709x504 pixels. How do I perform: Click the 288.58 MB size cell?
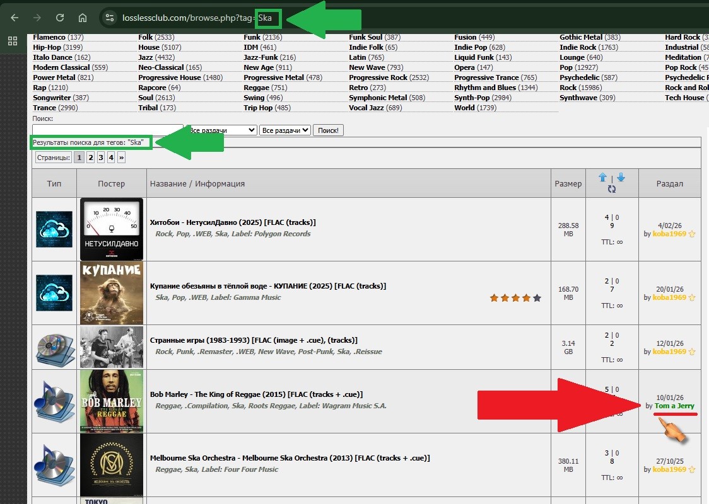tap(568, 229)
